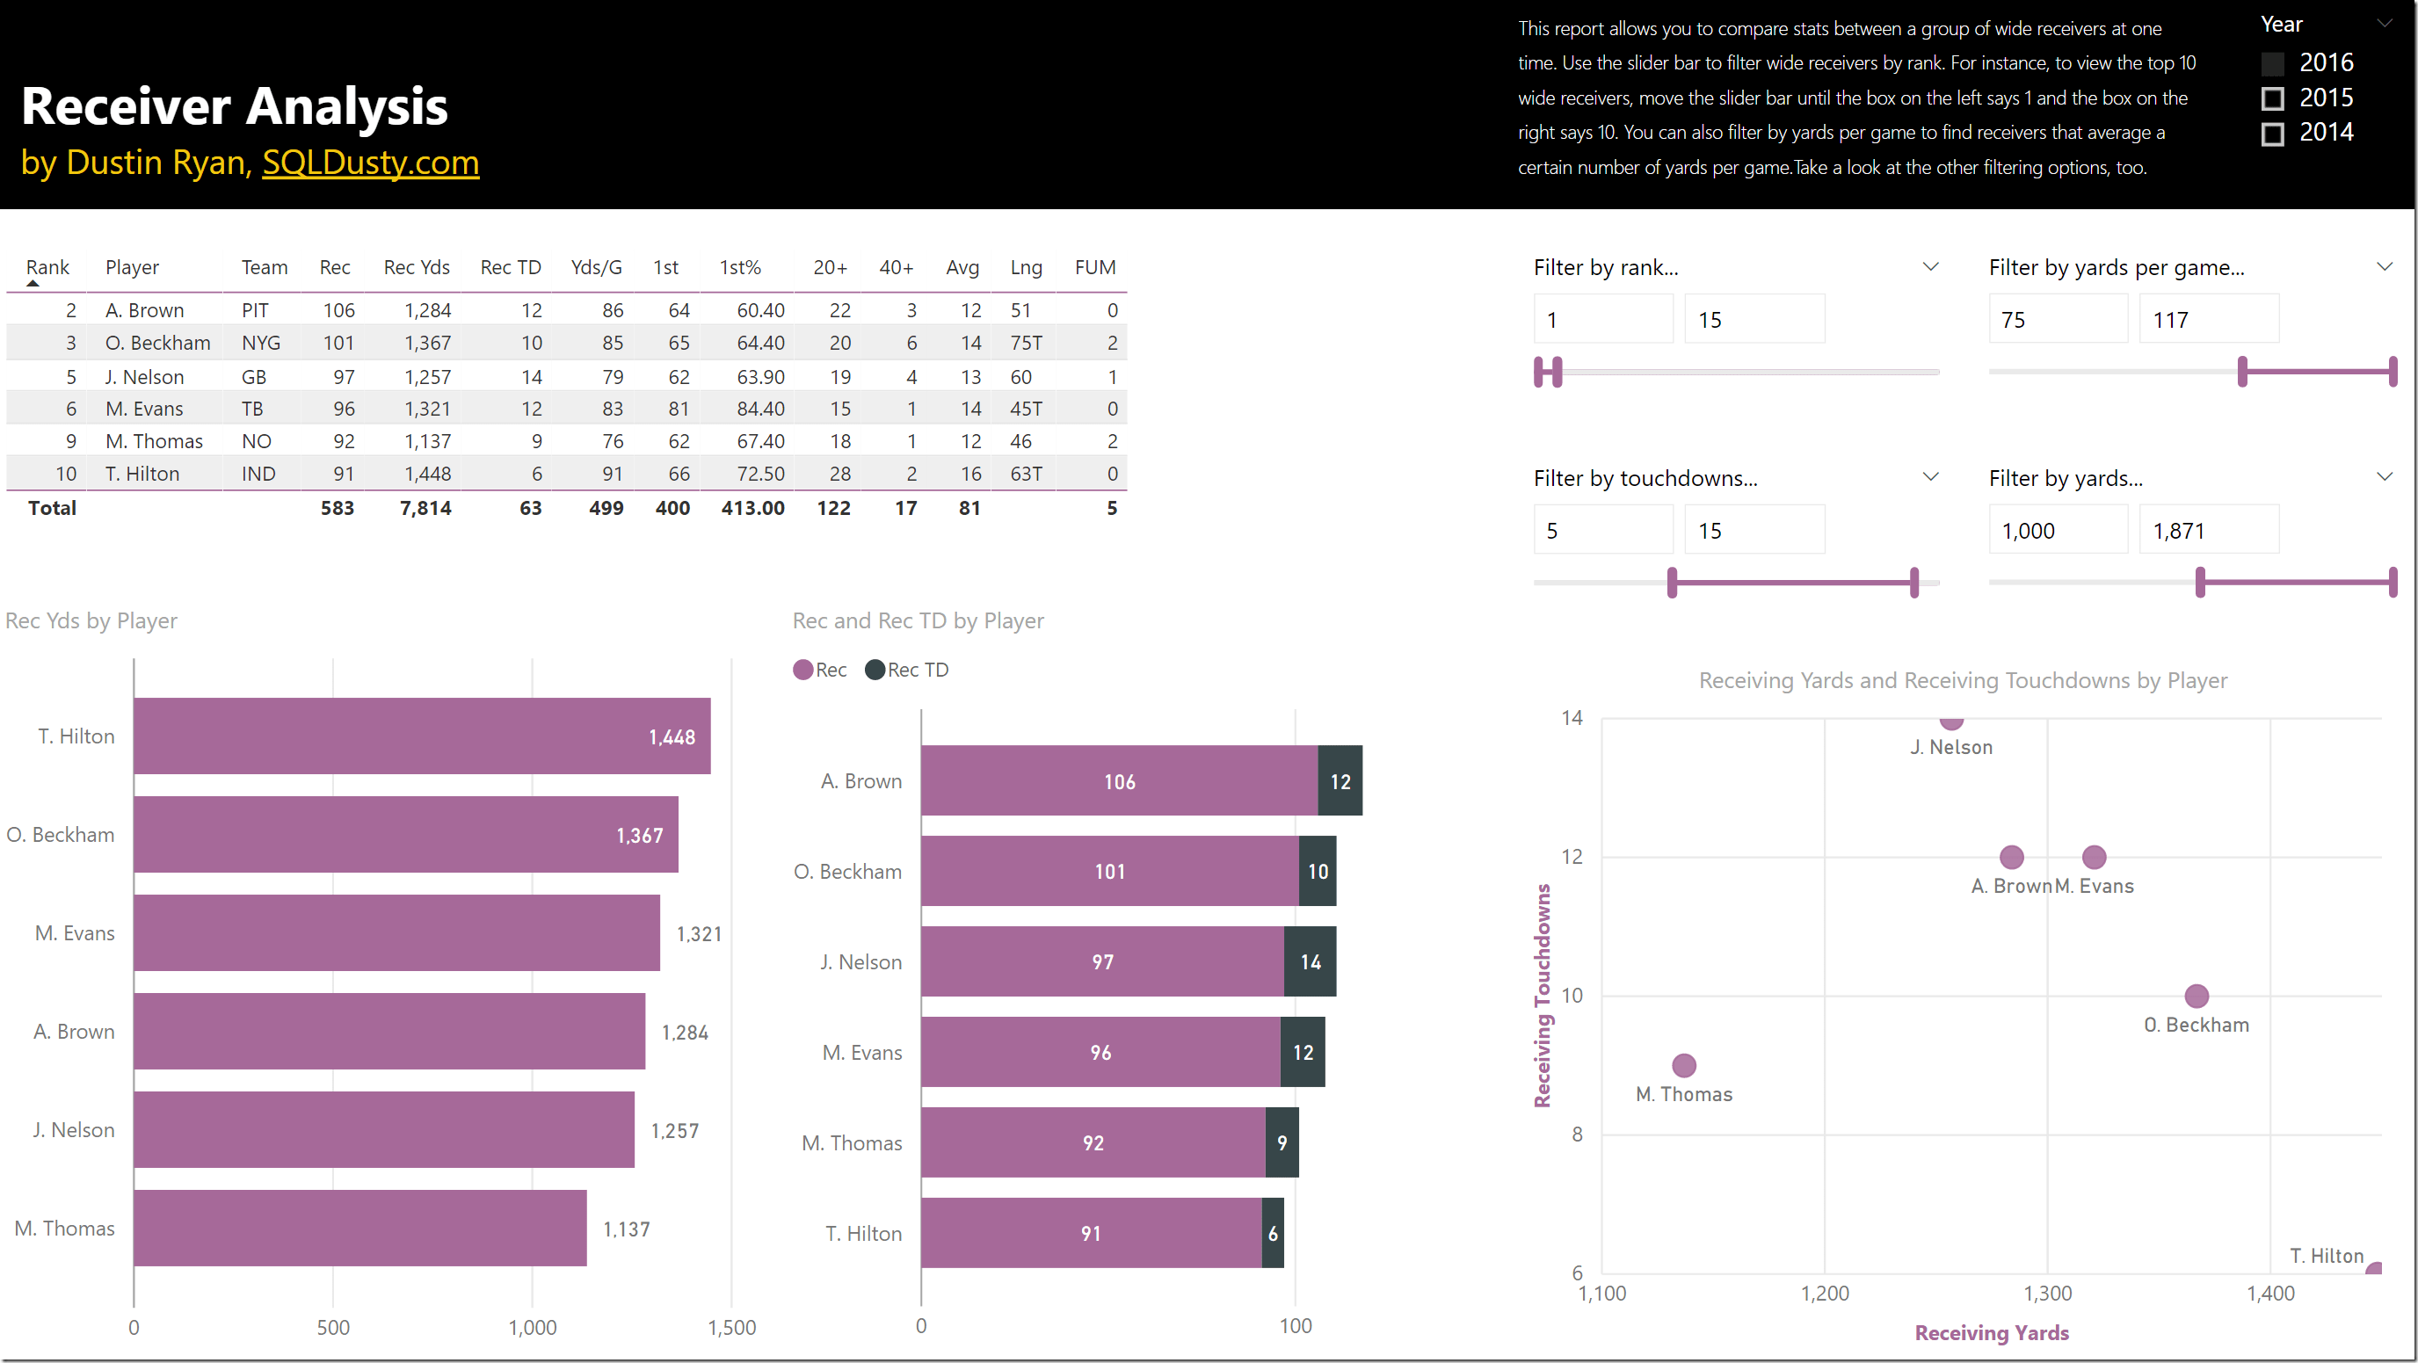Expand the Filter by rank dropdown
Screen dimensions: 2418x1363
pyautogui.click(x=1931, y=266)
